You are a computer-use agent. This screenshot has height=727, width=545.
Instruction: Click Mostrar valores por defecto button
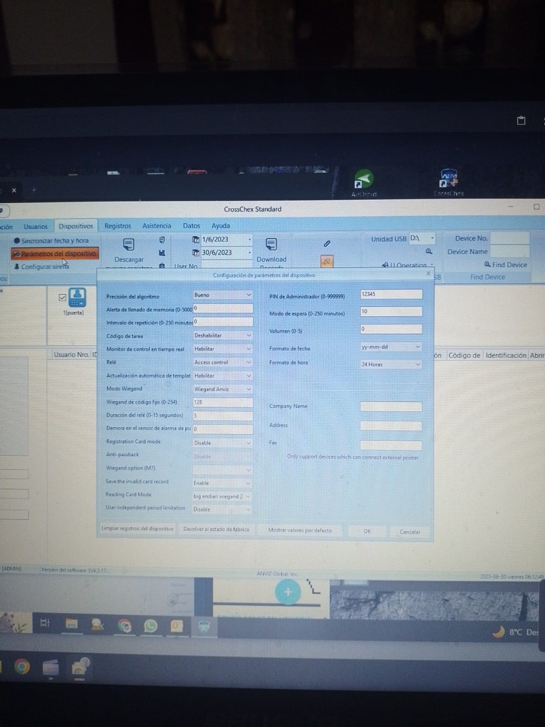click(x=300, y=530)
